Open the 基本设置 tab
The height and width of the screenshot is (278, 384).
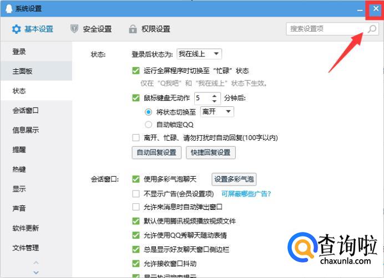pos(33,29)
